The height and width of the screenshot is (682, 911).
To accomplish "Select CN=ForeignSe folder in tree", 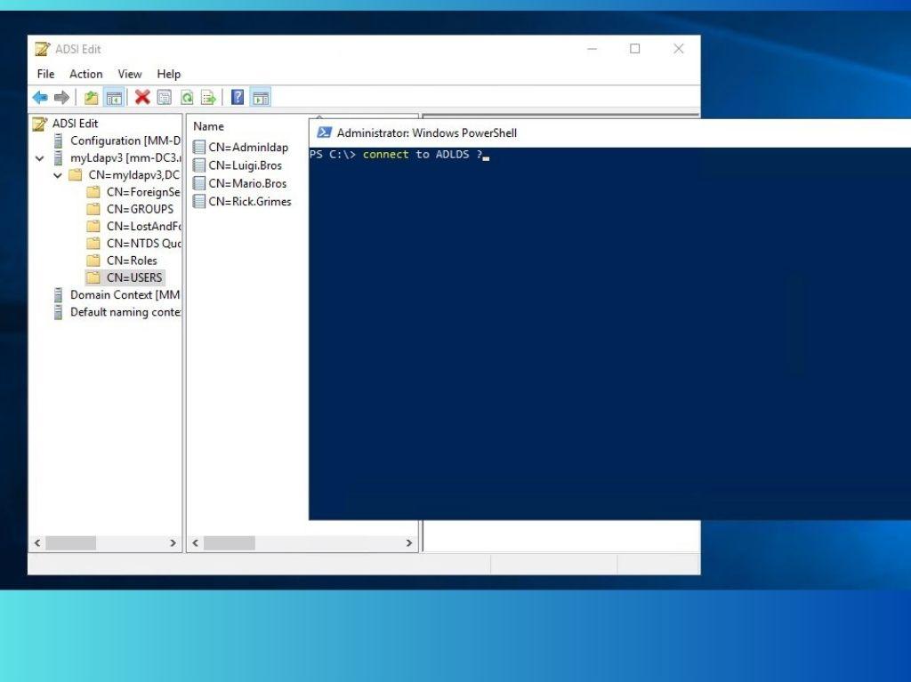I will (x=143, y=192).
